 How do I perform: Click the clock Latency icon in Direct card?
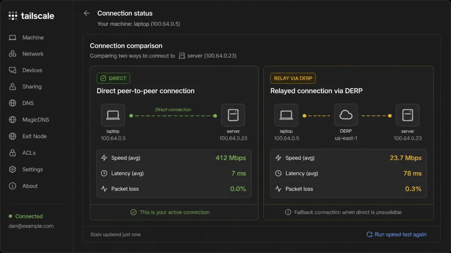point(104,174)
